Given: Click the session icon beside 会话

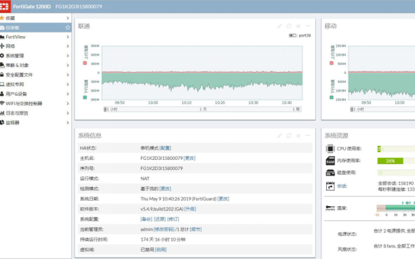Looking at the screenshot, I should pyautogui.click(x=330, y=186).
